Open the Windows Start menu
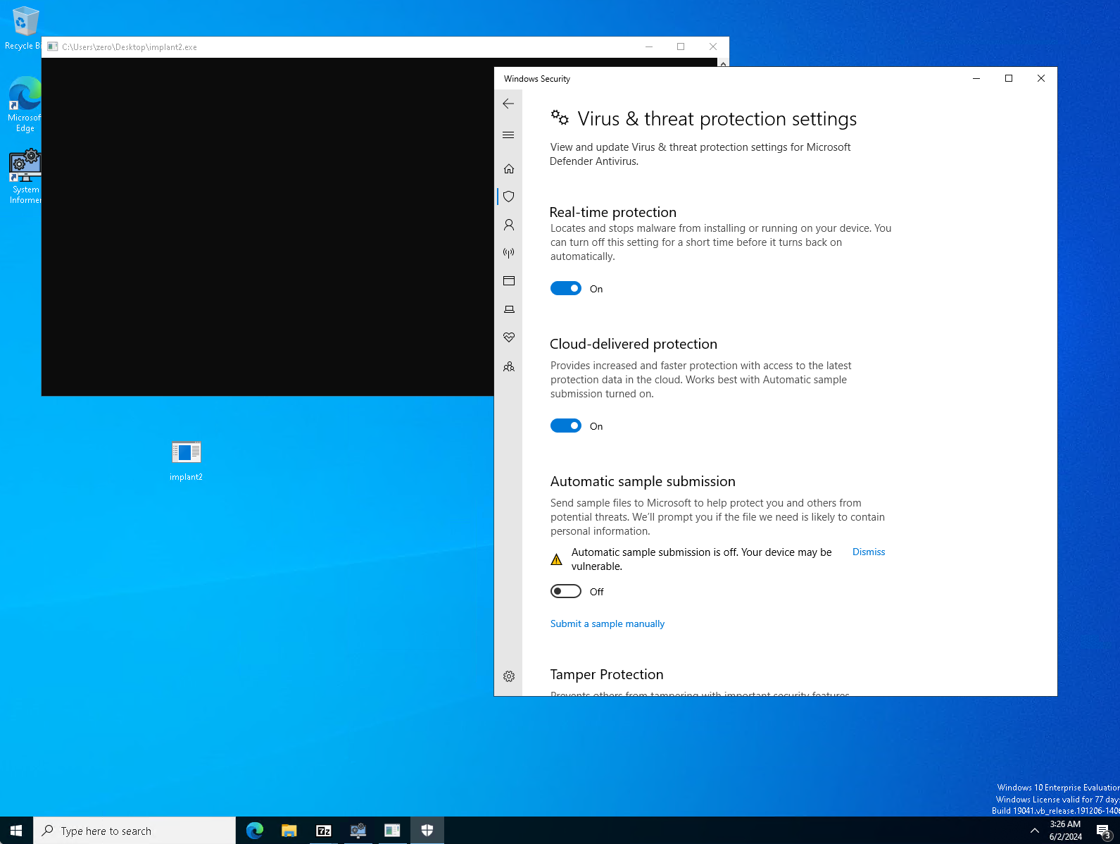1120x844 pixels. [16, 831]
